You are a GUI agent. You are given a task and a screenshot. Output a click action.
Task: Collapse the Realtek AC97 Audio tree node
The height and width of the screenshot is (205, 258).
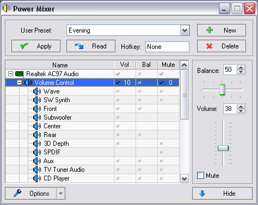point(11,74)
